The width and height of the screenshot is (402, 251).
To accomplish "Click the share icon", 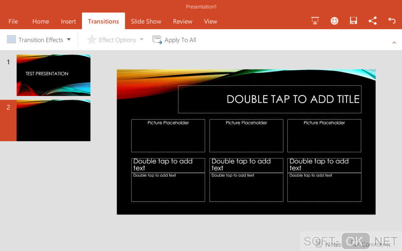I will coord(372,21).
